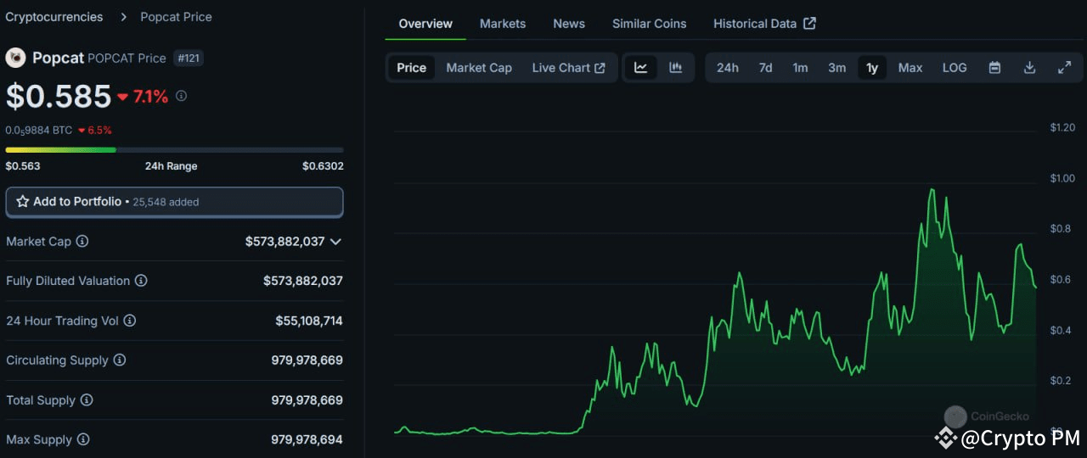Screen dimensions: 1087x458
Task: Click the $55,108,714 trading volume value
Action: point(309,321)
